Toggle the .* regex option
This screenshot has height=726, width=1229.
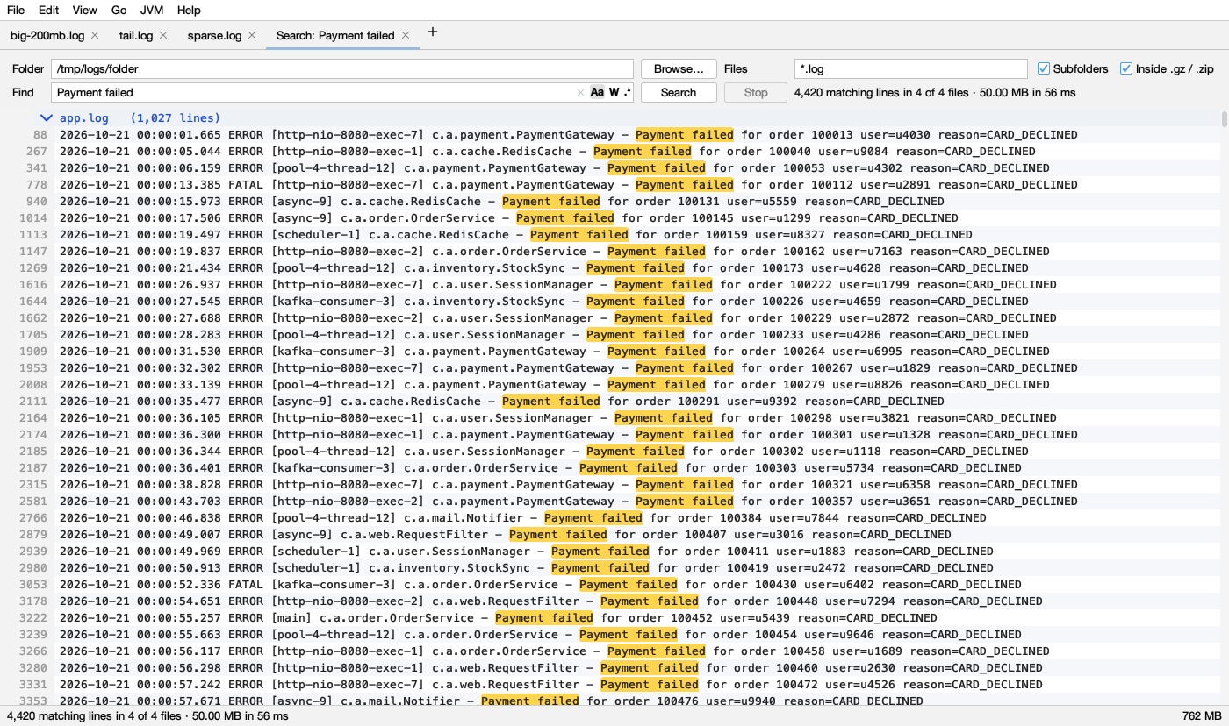click(x=627, y=92)
